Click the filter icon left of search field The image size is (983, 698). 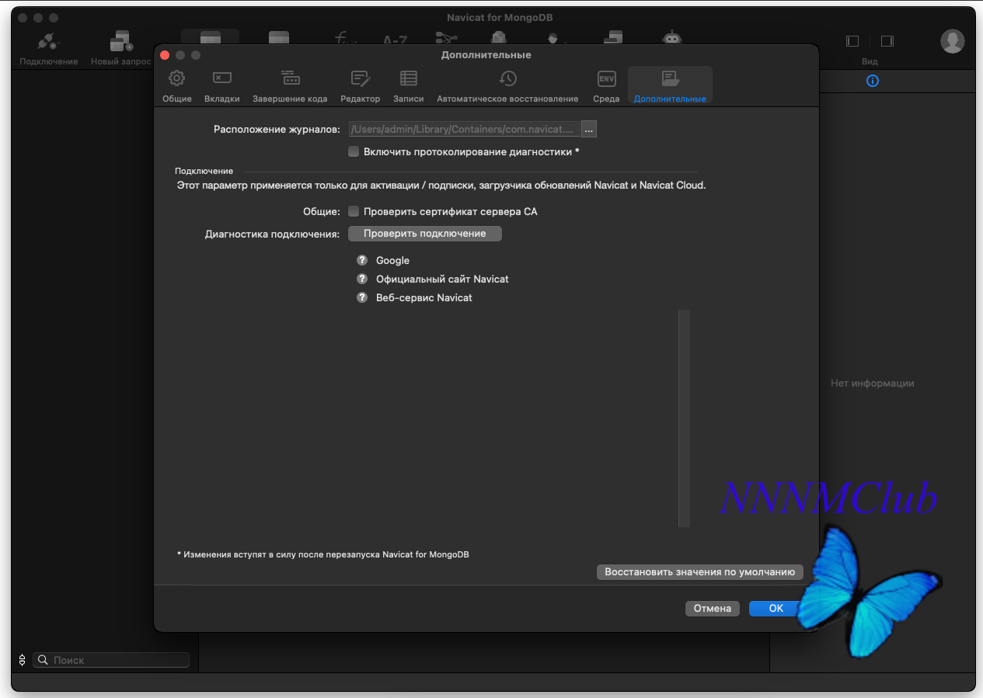click(x=22, y=660)
